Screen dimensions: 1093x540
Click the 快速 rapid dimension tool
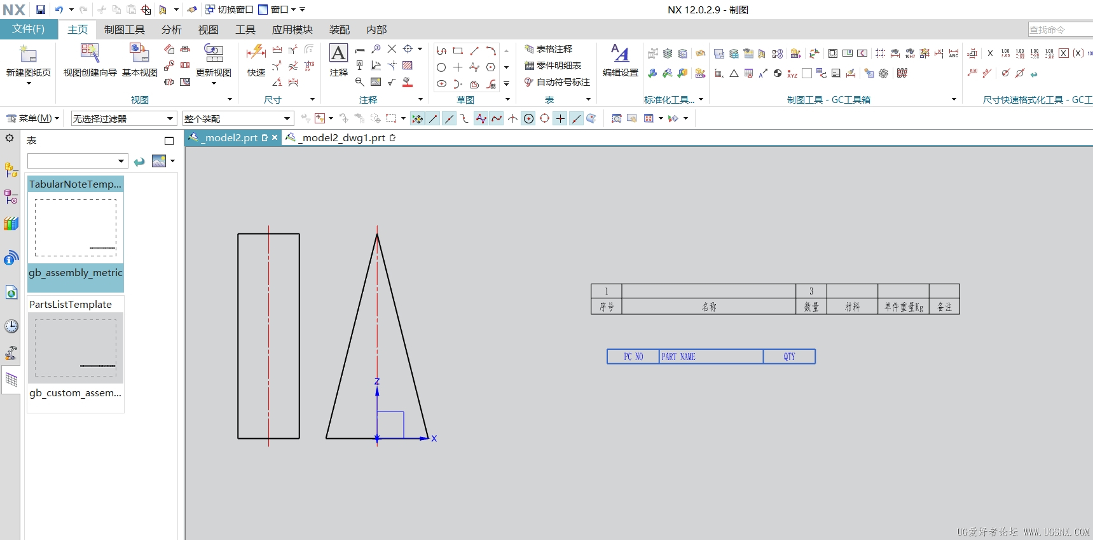256,60
